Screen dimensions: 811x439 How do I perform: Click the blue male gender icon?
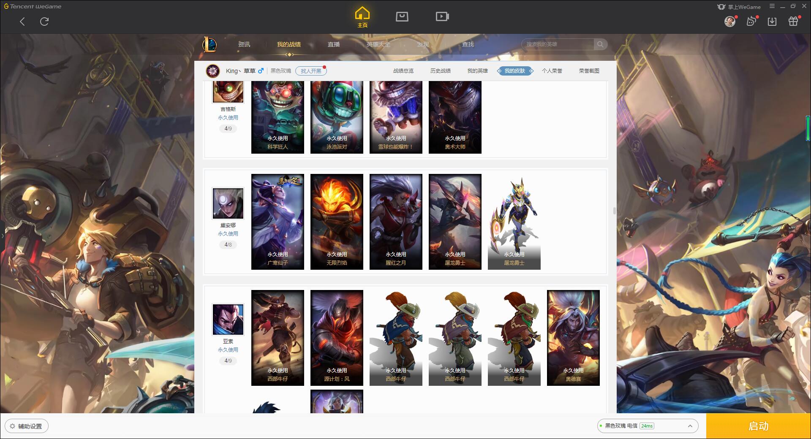[261, 71]
